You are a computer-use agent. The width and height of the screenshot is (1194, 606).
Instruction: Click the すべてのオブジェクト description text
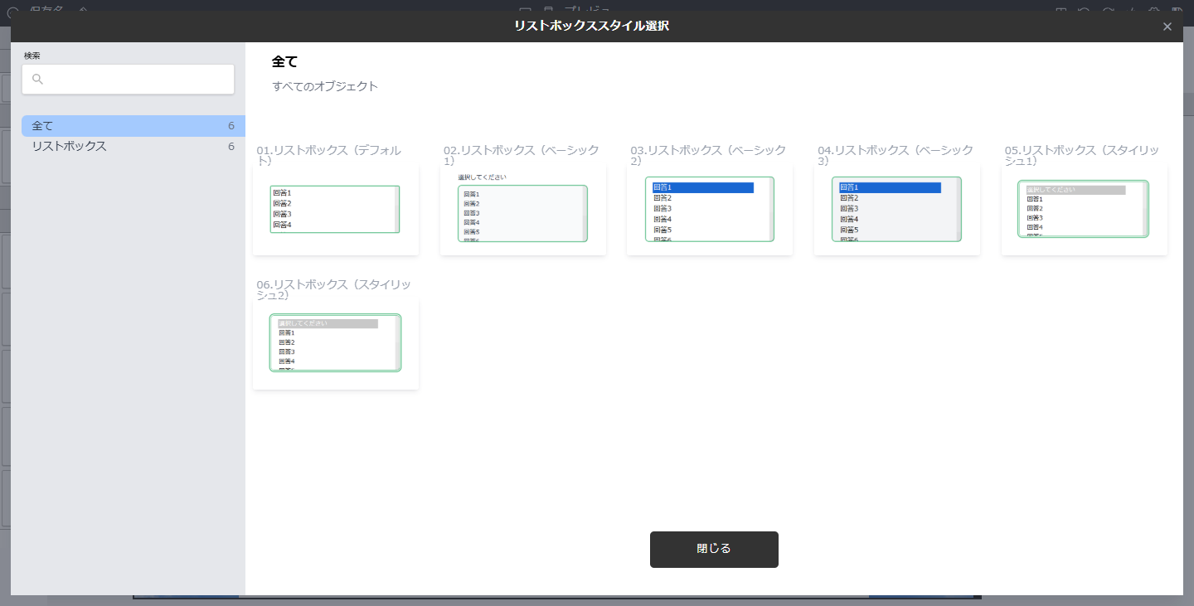[325, 86]
